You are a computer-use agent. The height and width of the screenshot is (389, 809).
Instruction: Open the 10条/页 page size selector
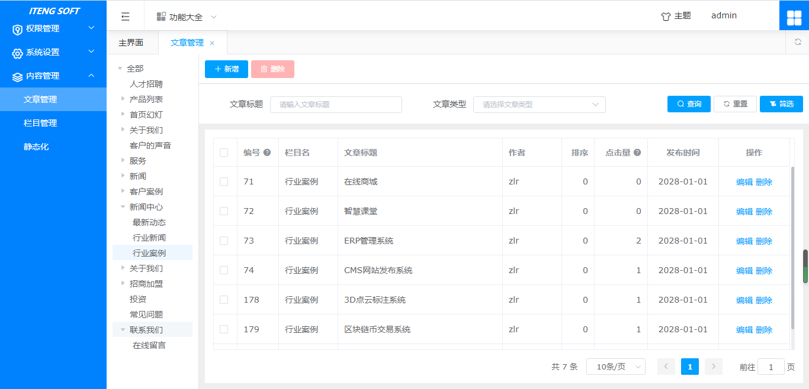coord(615,367)
